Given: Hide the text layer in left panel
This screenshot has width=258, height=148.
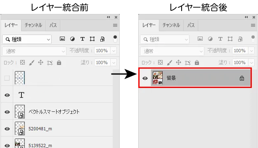Looking at the screenshot, I should [x=7, y=95].
